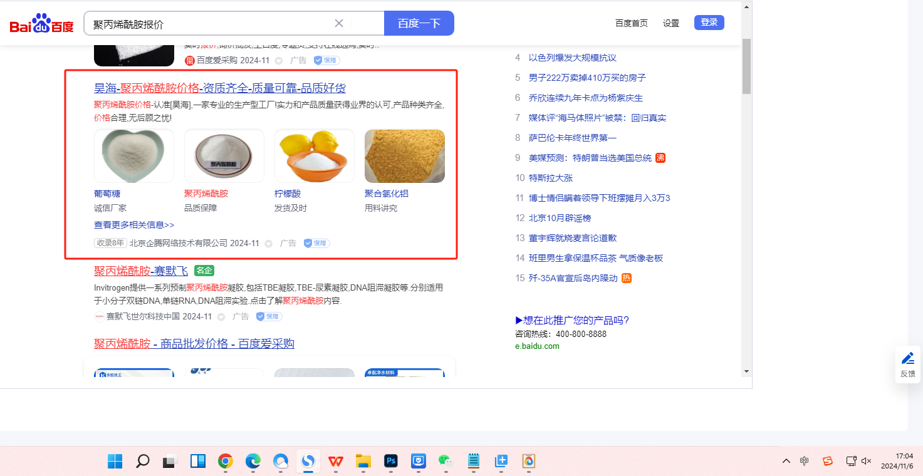Open the 查看更多相关信息>> link
923x476 pixels.
tap(134, 225)
